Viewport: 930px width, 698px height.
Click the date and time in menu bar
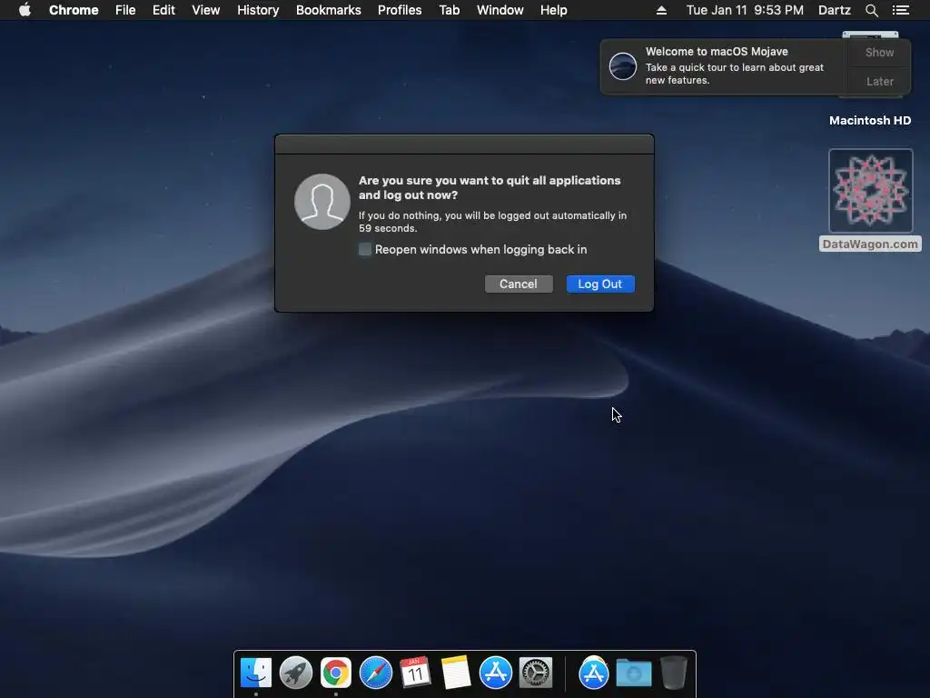(745, 10)
